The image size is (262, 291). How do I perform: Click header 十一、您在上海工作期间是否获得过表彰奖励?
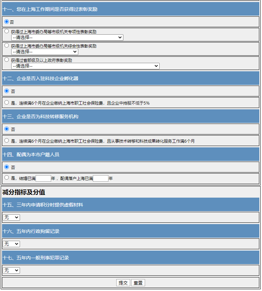pyautogui.click(x=130, y=9)
